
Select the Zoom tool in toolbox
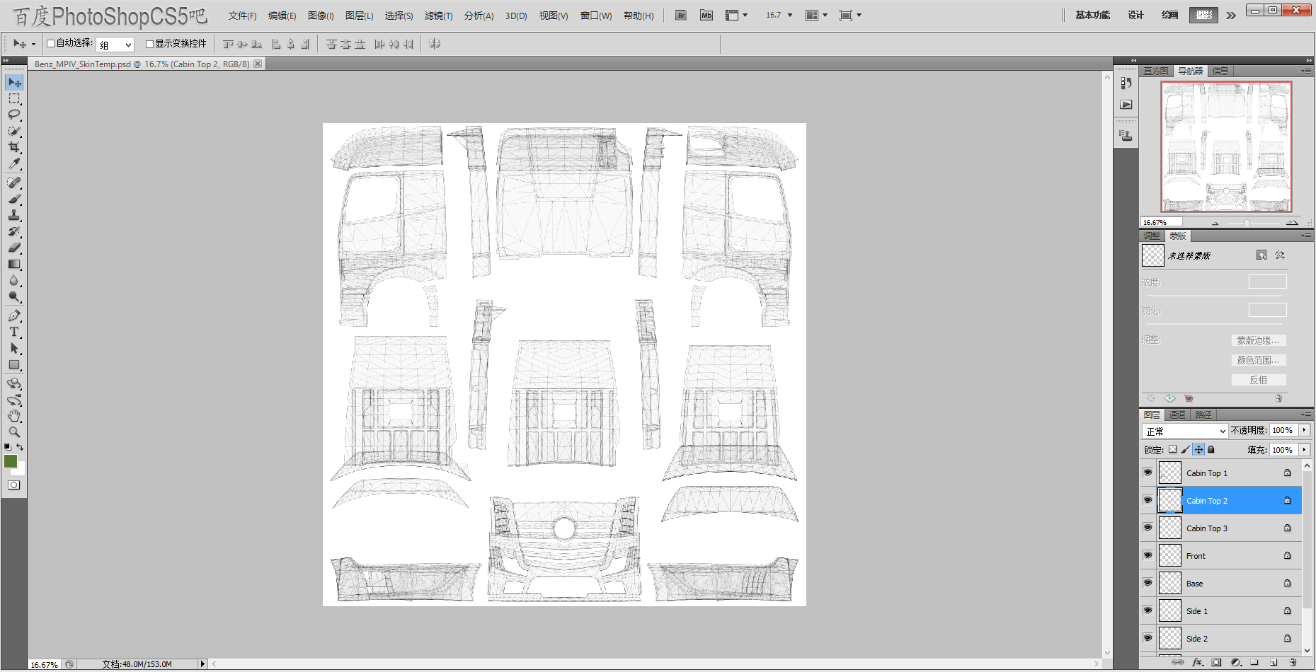(14, 431)
